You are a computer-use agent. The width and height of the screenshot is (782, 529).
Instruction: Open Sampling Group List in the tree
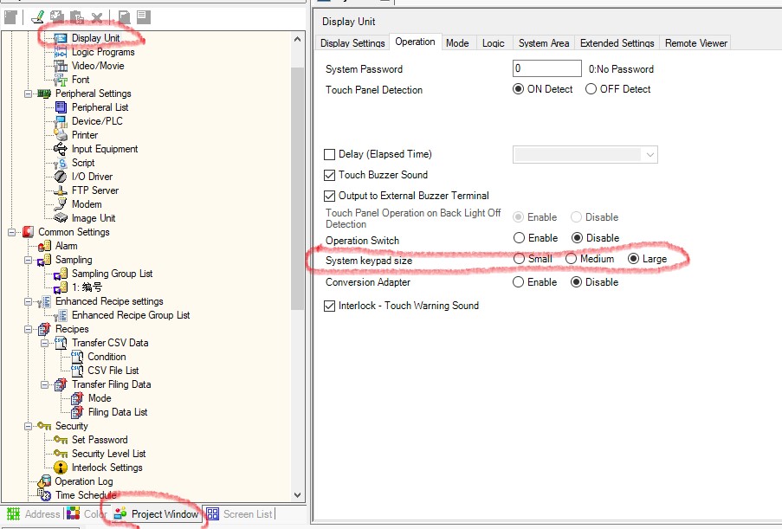[x=112, y=274]
